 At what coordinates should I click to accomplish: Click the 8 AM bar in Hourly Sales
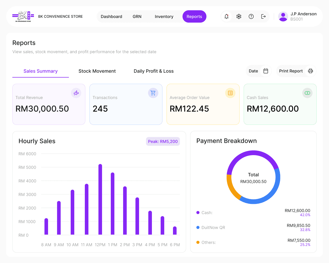click(46, 227)
